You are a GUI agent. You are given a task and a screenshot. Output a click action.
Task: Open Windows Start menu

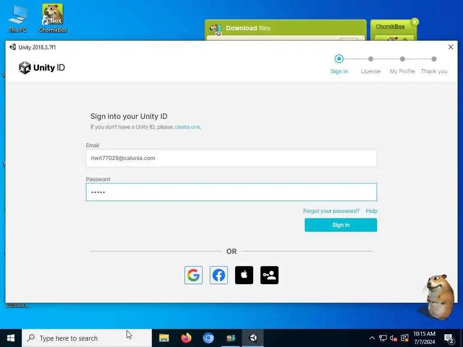point(11,338)
